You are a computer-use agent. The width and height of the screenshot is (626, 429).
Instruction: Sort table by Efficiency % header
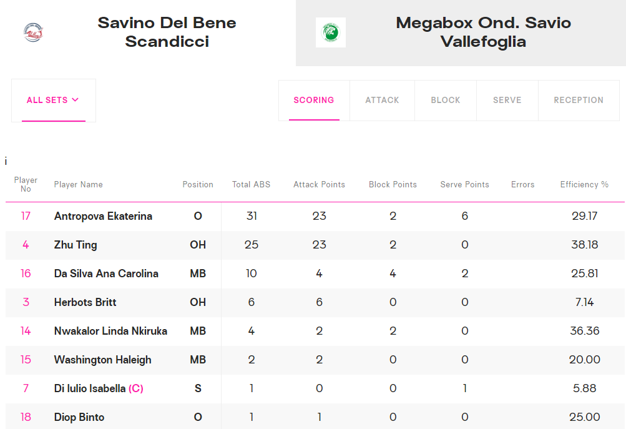(584, 185)
